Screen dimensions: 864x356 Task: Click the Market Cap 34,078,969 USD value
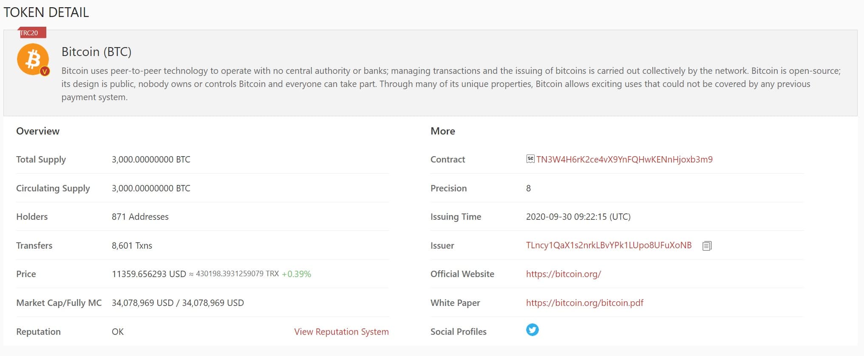142,303
